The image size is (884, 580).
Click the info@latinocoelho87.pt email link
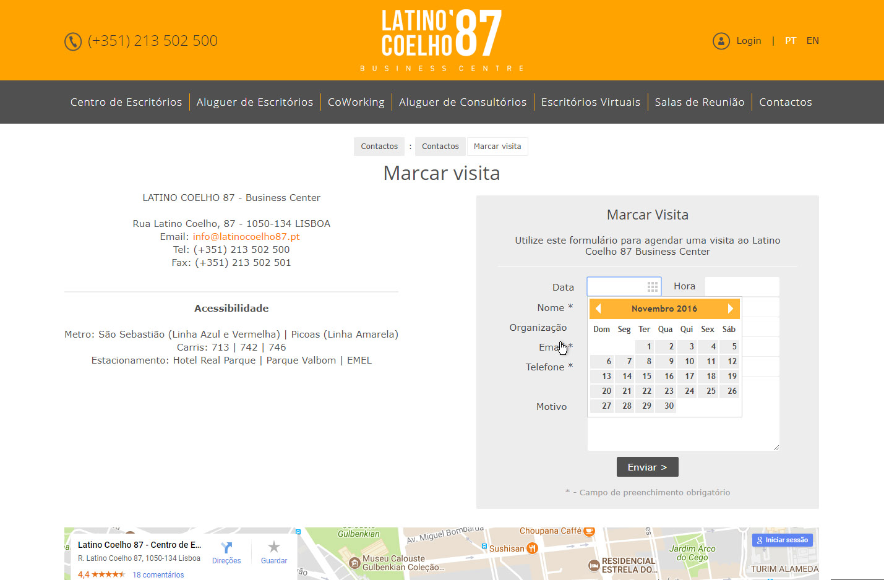tap(246, 236)
